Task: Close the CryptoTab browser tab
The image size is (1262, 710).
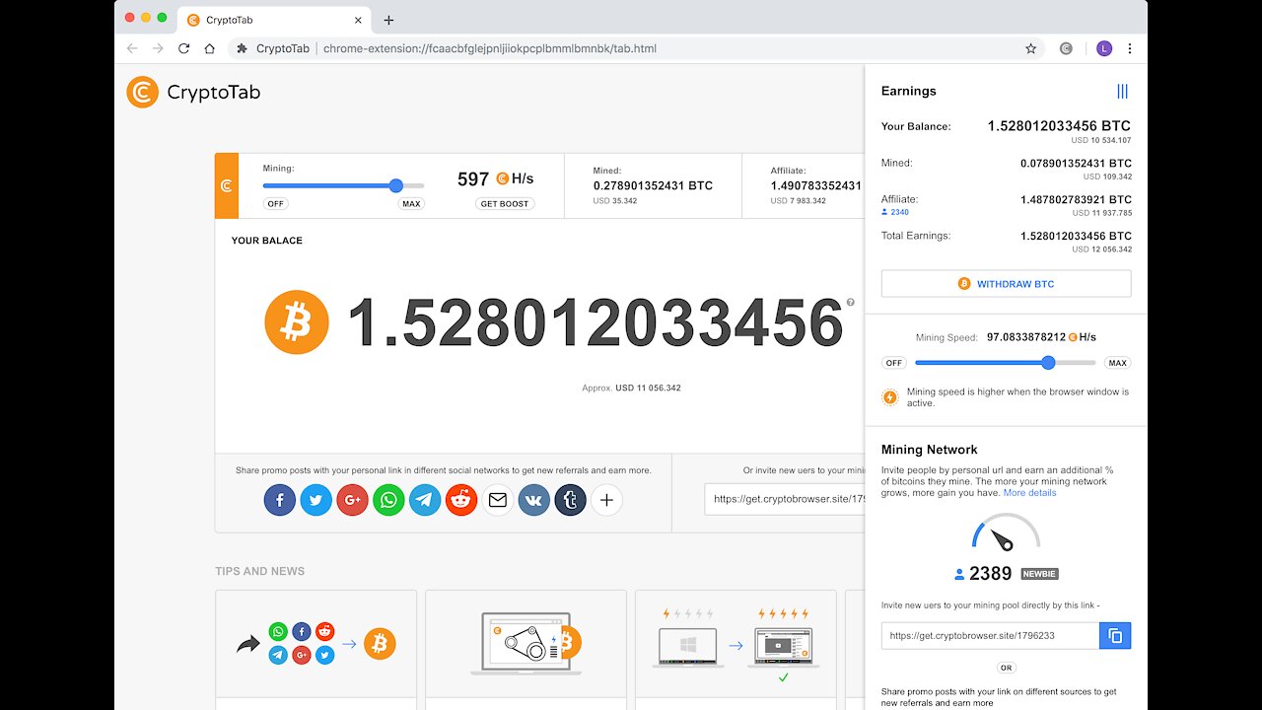Action: 357,20
